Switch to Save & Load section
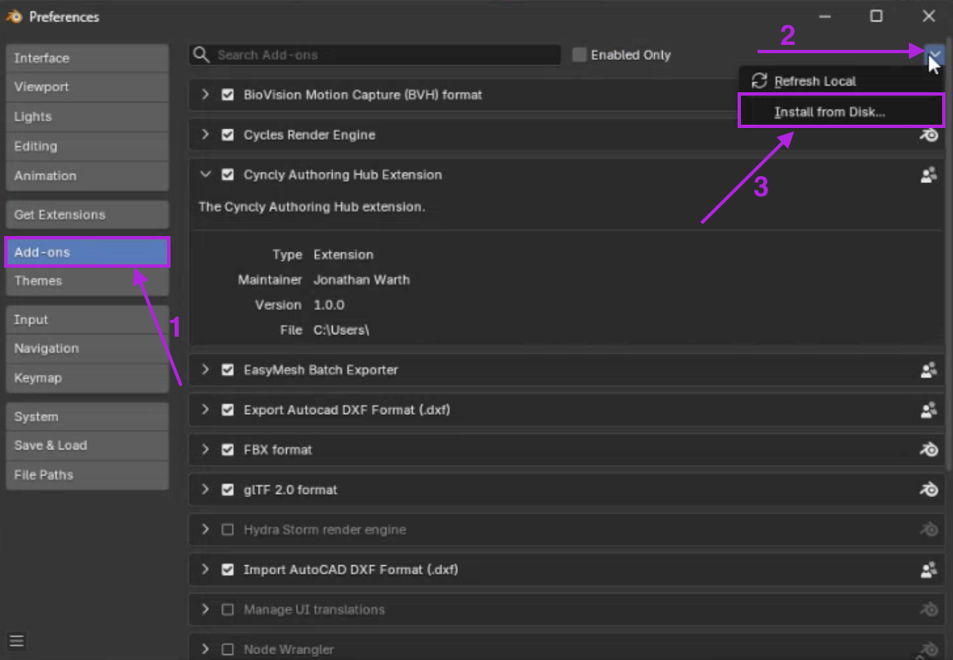The image size is (953, 660). pos(87,446)
